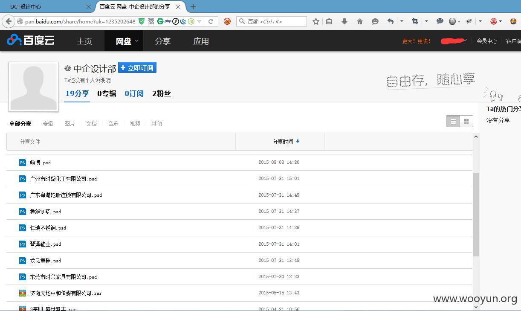The image size is (521, 311).
Task: Open file 仁瑞不锈钢.psd
Action: pos(48,228)
